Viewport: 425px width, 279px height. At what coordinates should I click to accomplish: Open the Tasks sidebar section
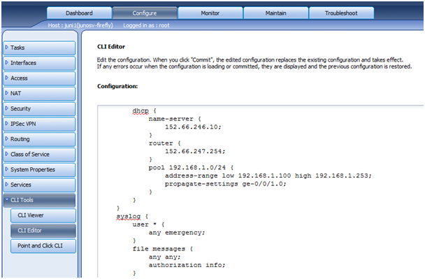[39, 48]
